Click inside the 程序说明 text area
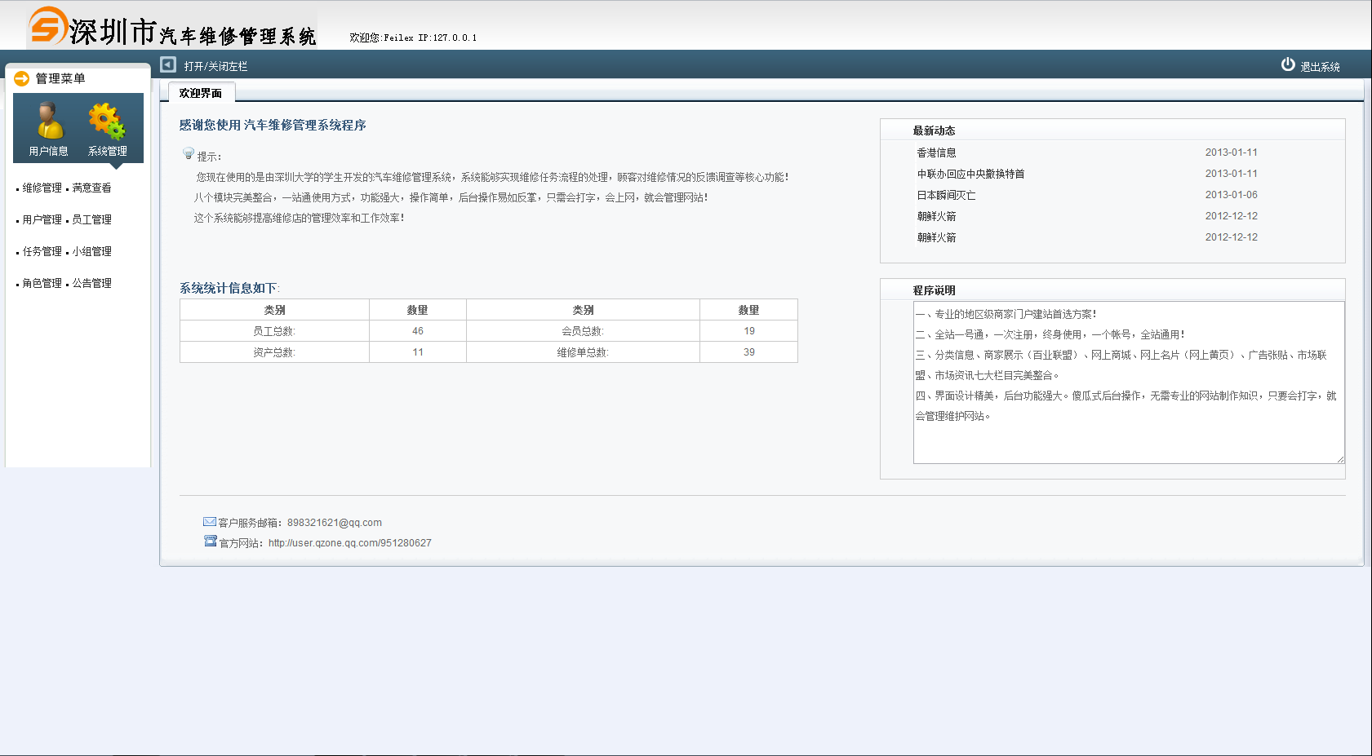1372x756 pixels. pyautogui.click(x=1129, y=382)
